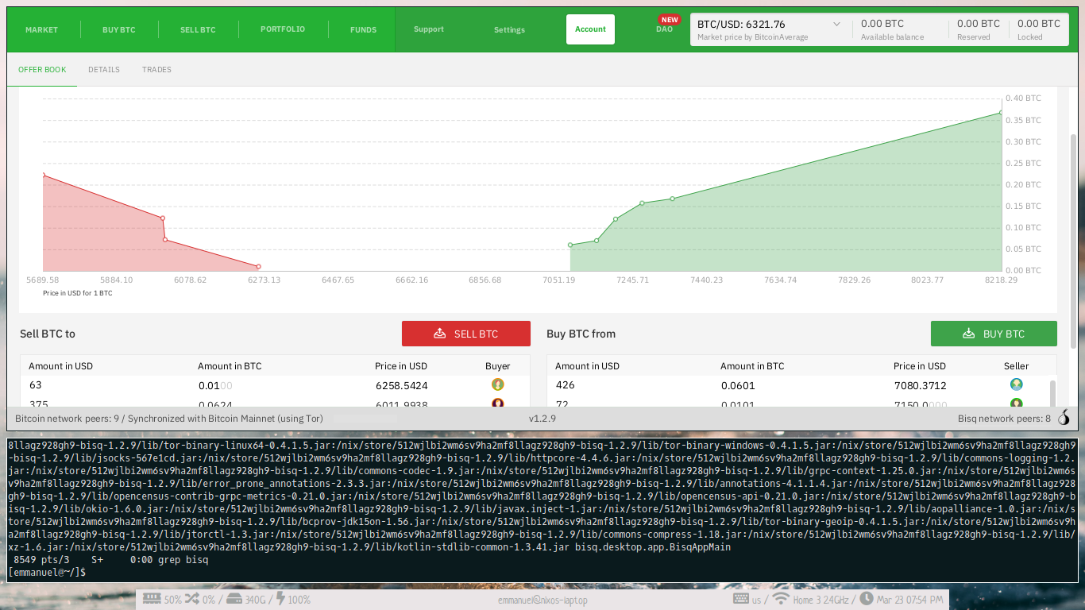Click the Bisq network peers: 8 label
Viewport: 1085px width, 610px height.
[1004, 419]
